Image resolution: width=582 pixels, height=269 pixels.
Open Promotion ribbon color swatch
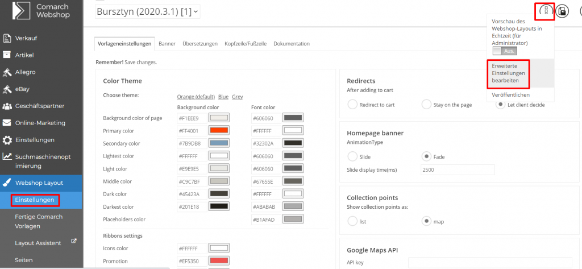219,260
